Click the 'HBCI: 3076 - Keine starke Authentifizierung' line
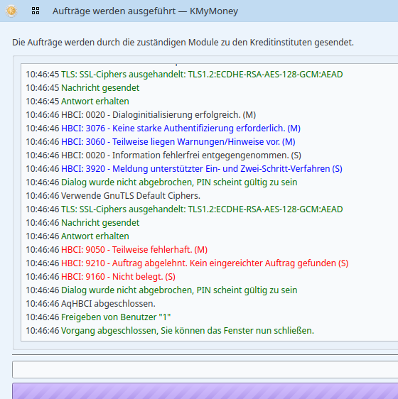 163,129
